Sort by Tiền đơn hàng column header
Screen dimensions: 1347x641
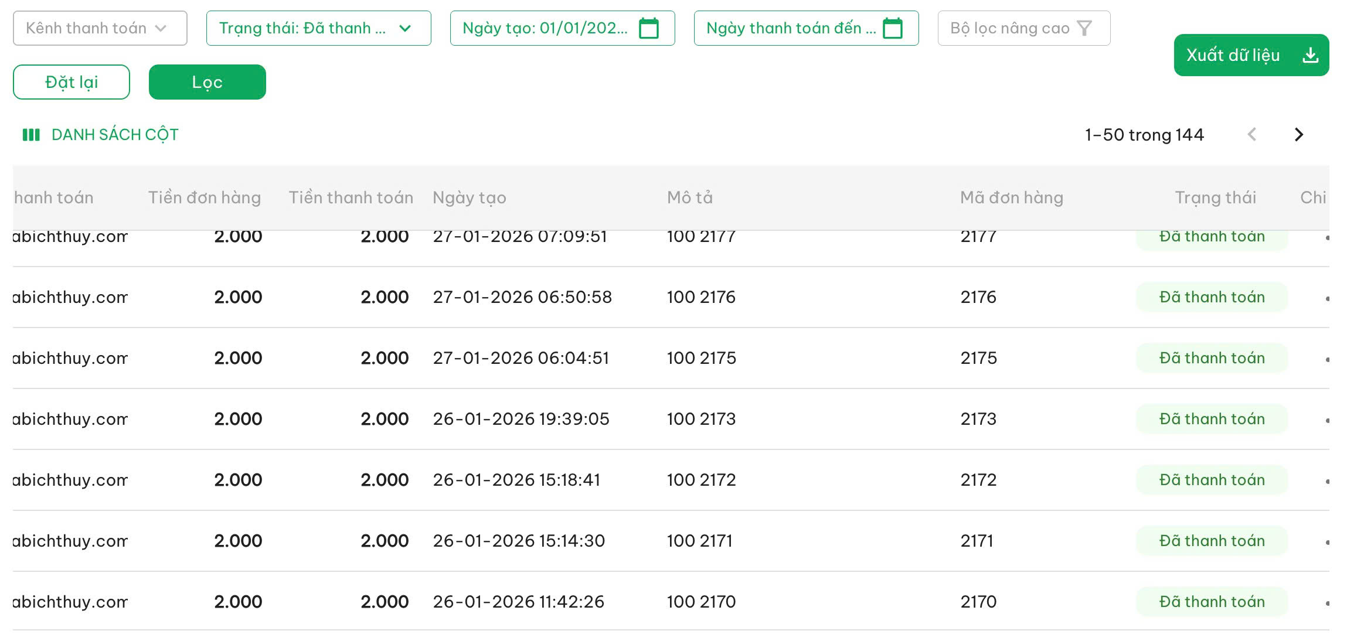(204, 197)
